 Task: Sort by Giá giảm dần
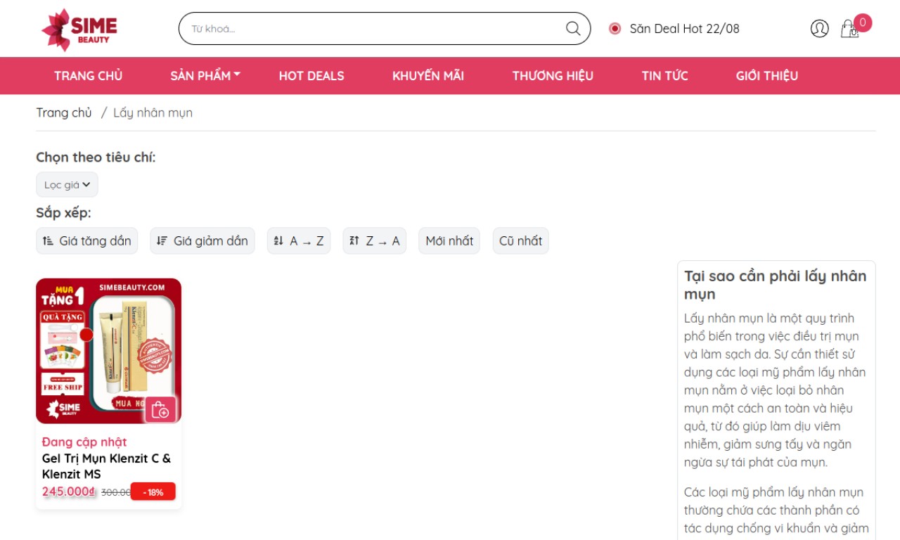(202, 240)
